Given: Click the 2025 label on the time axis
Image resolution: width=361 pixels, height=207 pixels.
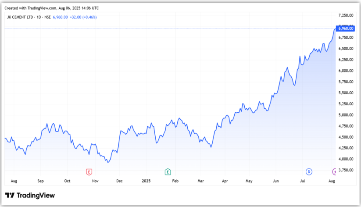Looking at the screenshot, I should click(146, 181).
